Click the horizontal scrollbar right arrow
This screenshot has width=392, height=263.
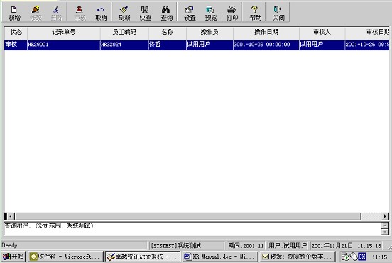(x=385, y=216)
